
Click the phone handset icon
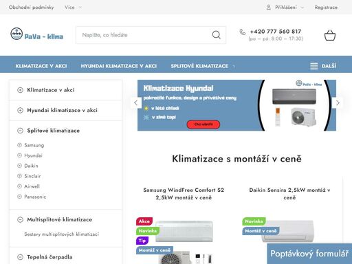(242, 32)
